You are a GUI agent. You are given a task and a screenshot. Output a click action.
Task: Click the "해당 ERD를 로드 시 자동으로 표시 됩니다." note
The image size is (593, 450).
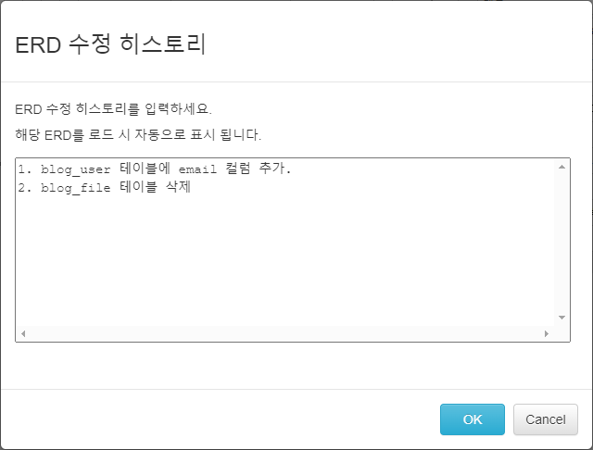coord(139,134)
